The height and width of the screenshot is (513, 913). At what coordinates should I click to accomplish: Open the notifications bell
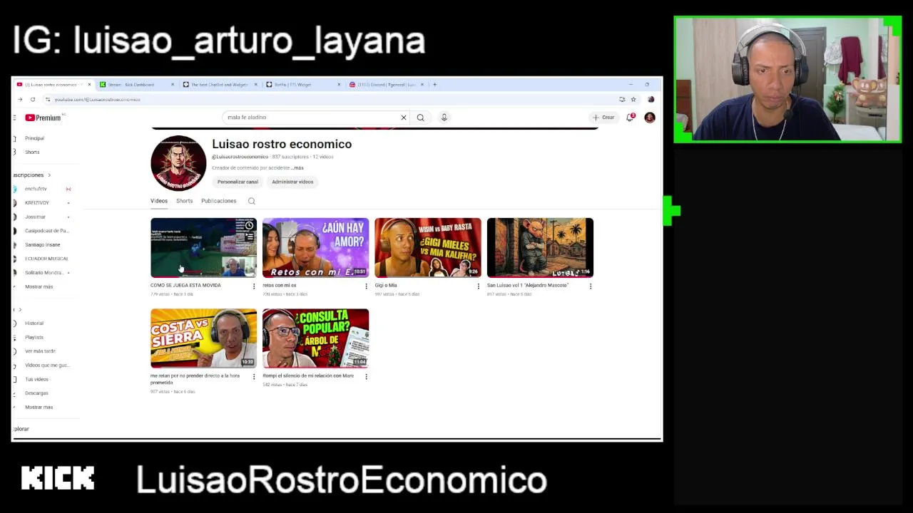tap(630, 118)
